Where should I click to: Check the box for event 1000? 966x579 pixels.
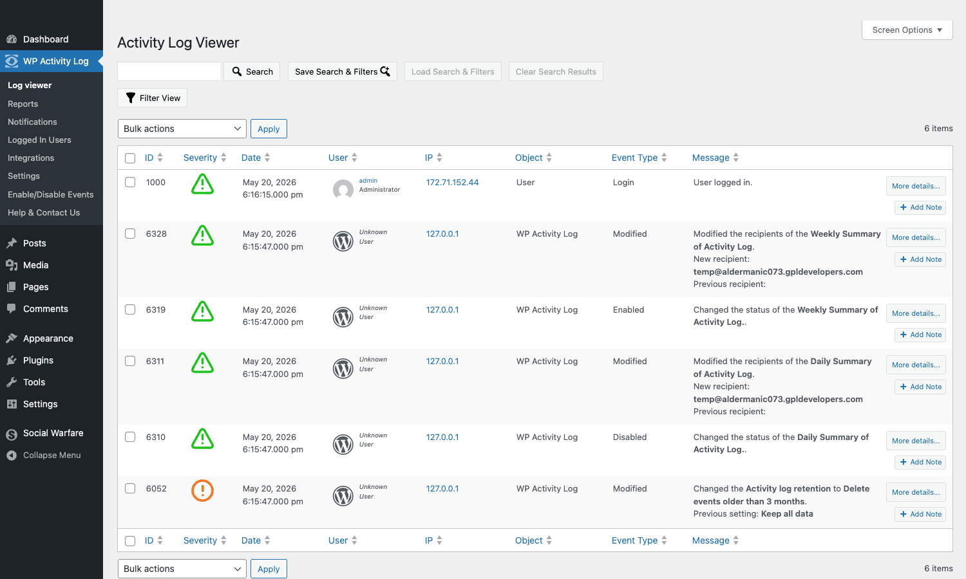(x=130, y=182)
